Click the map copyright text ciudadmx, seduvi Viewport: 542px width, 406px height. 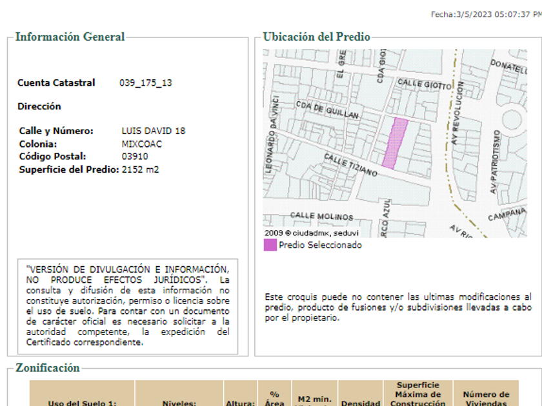(312, 233)
